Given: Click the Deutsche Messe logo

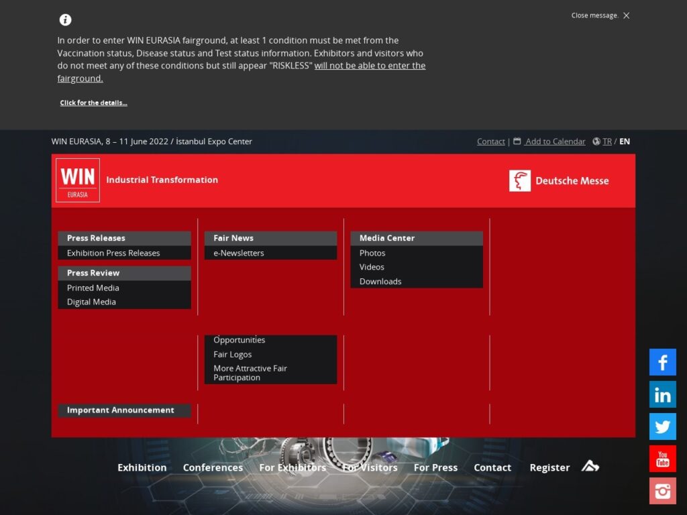Looking at the screenshot, I should tap(559, 180).
